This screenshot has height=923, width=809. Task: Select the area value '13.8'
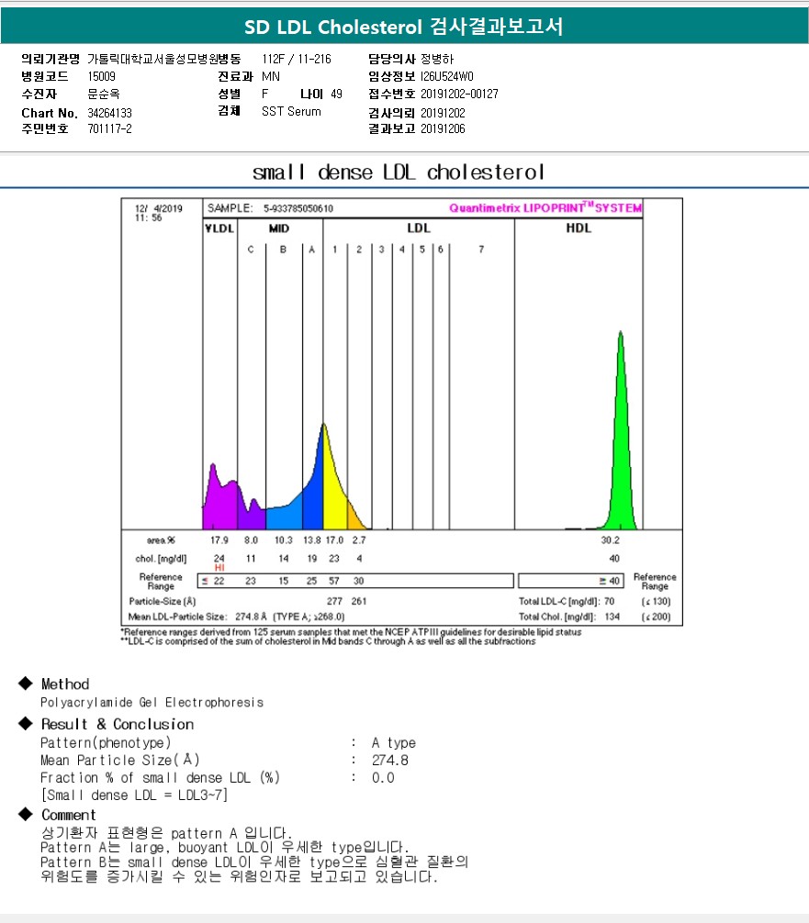click(x=311, y=540)
